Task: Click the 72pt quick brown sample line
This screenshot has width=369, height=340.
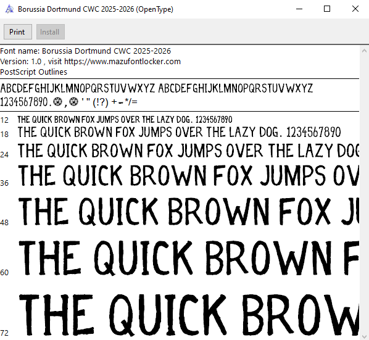Action: point(189,315)
